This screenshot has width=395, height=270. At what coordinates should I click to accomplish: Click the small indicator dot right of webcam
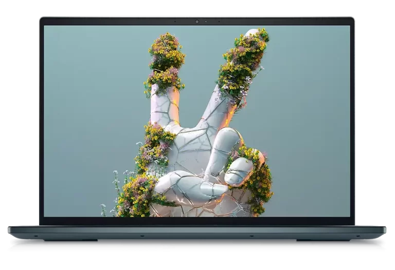tap(207, 22)
